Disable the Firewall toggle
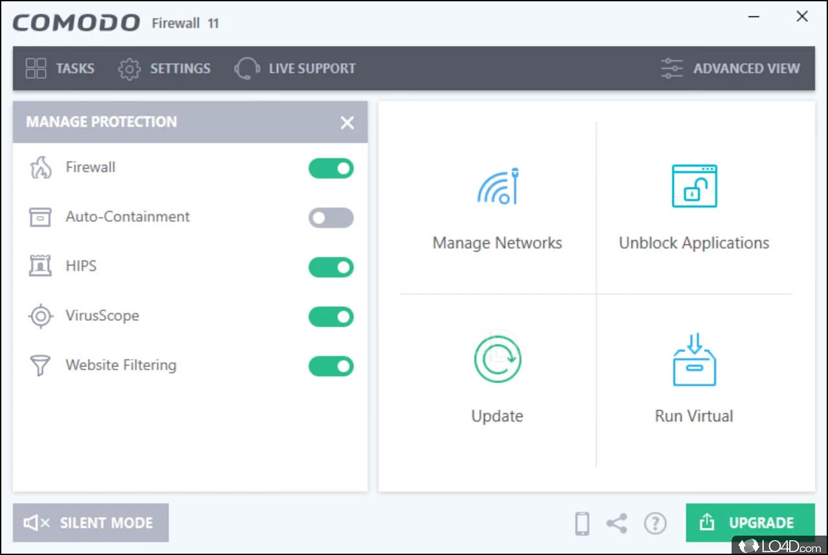The width and height of the screenshot is (828, 555). click(x=331, y=168)
